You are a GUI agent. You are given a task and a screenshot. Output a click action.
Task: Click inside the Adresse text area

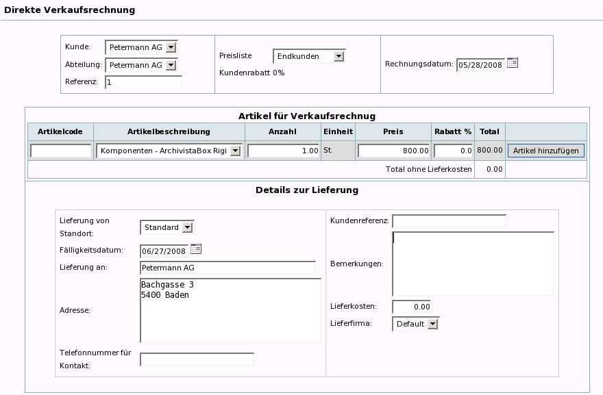[x=230, y=311]
